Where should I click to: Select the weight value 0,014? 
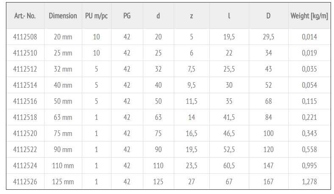[309, 37]
